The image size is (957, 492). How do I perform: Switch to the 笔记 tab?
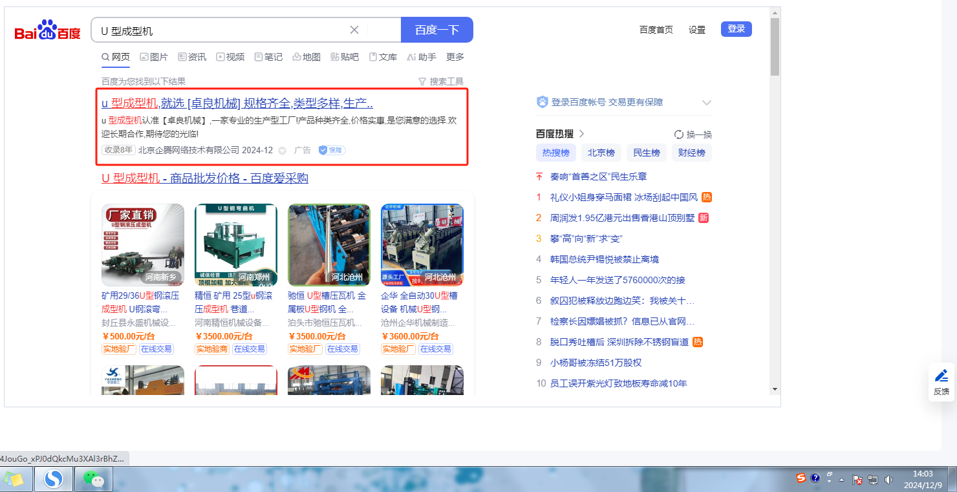[268, 57]
